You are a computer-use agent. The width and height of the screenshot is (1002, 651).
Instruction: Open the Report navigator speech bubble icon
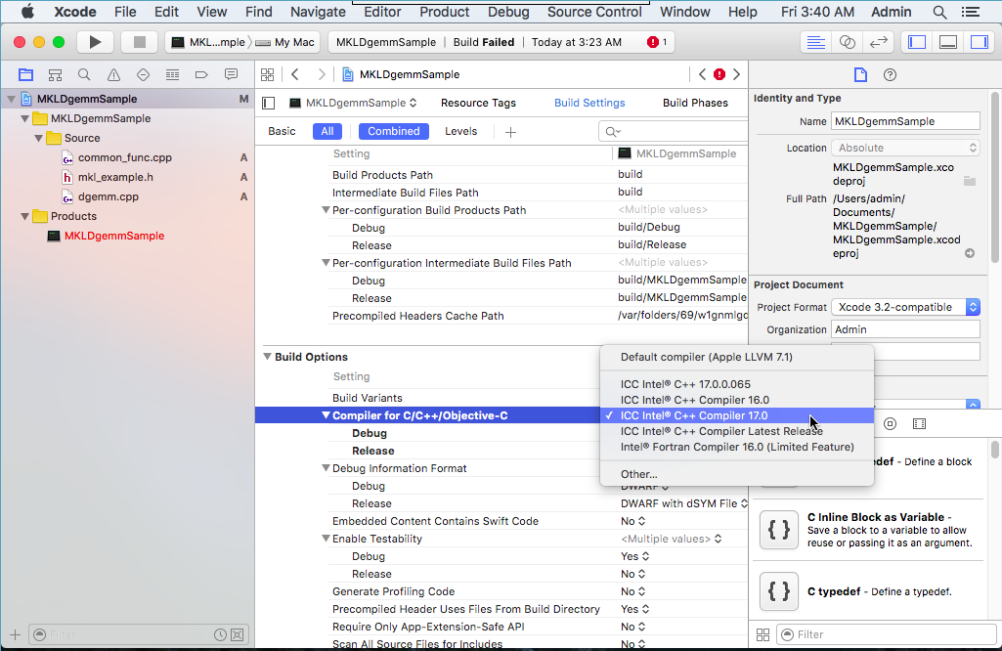(231, 74)
